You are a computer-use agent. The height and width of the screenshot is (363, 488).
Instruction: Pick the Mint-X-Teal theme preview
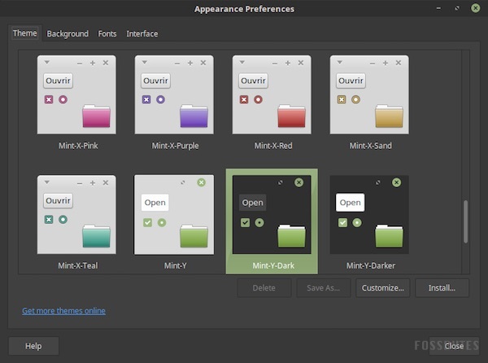coord(76,215)
